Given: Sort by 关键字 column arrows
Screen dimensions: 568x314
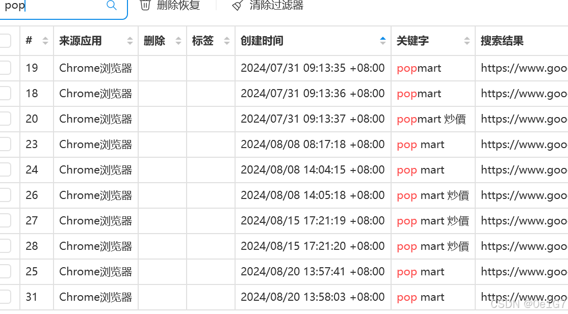Looking at the screenshot, I should pyautogui.click(x=467, y=41).
